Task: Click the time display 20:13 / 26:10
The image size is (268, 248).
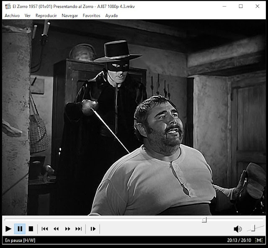Action: click(x=239, y=240)
